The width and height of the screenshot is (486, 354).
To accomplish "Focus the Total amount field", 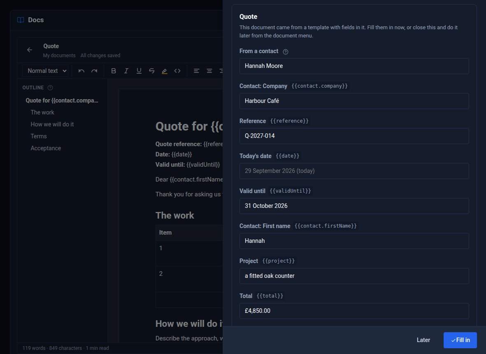I will point(354,311).
